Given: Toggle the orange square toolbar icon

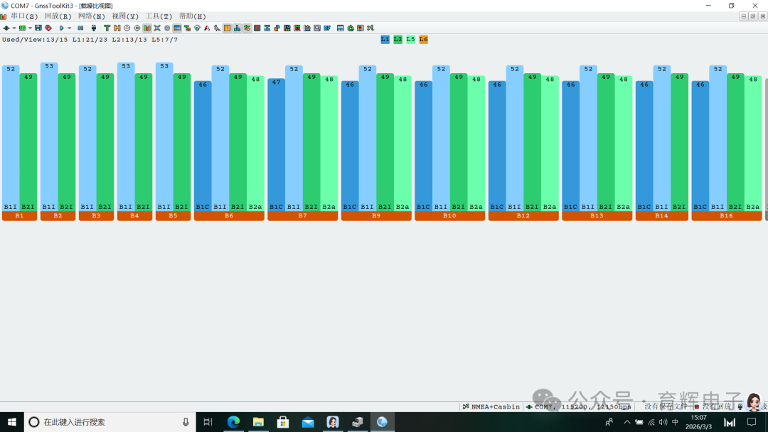Looking at the screenshot, I should point(228,28).
